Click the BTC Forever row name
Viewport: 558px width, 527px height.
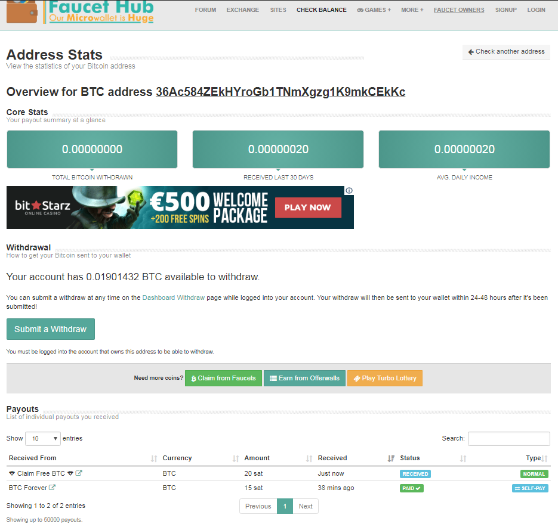(28, 488)
